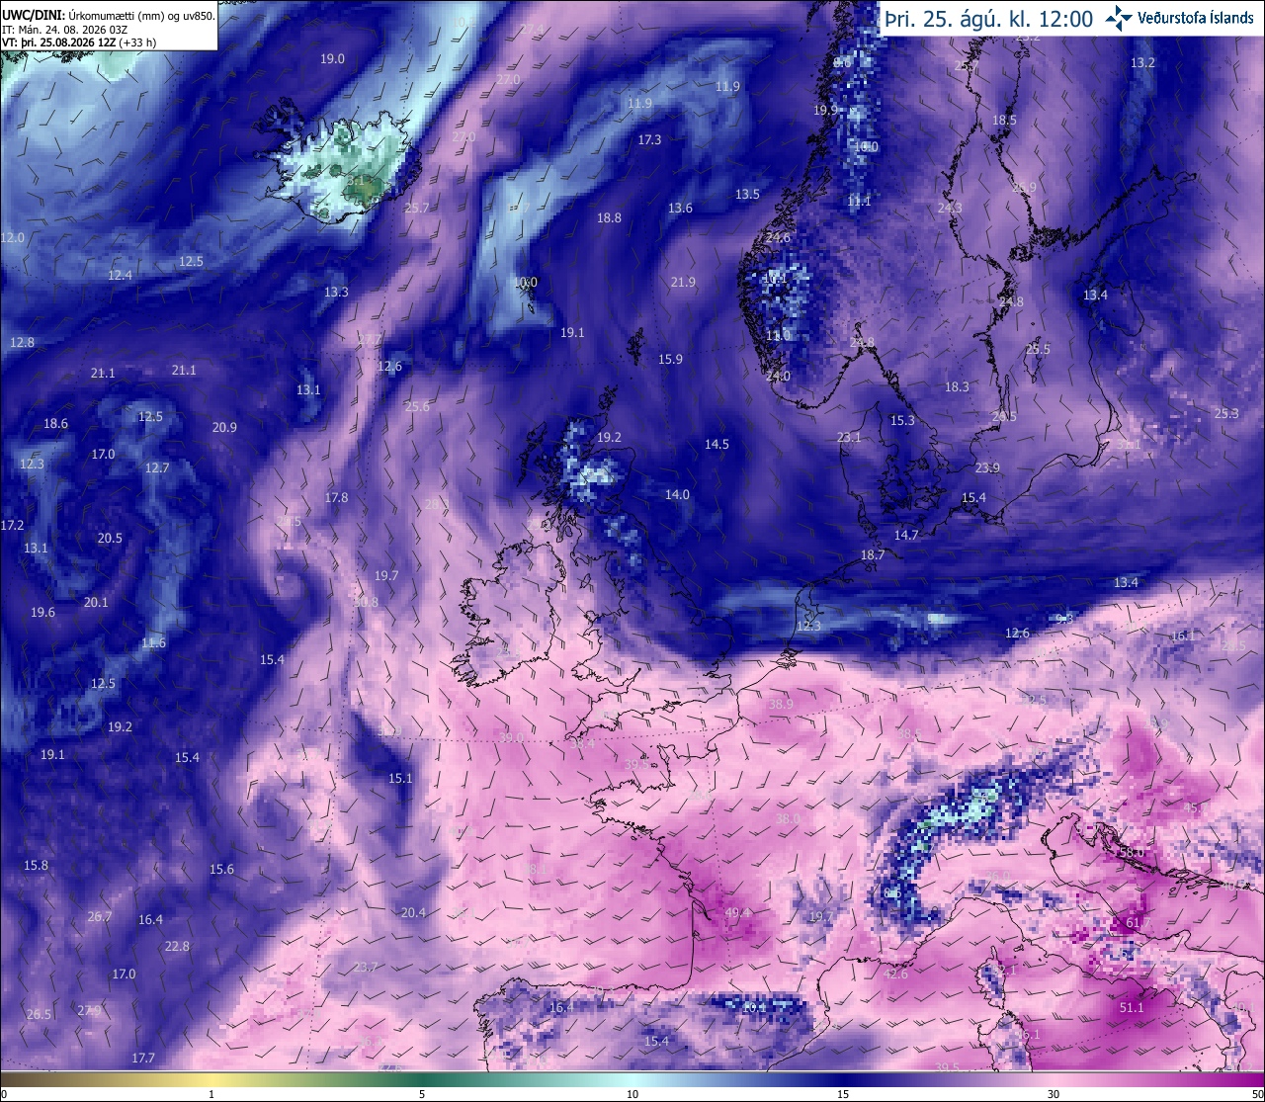Viewport: 1265px width, 1102px height.
Task: Click the 58.0 value label near the Adriatic
Action: coord(1131,852)
